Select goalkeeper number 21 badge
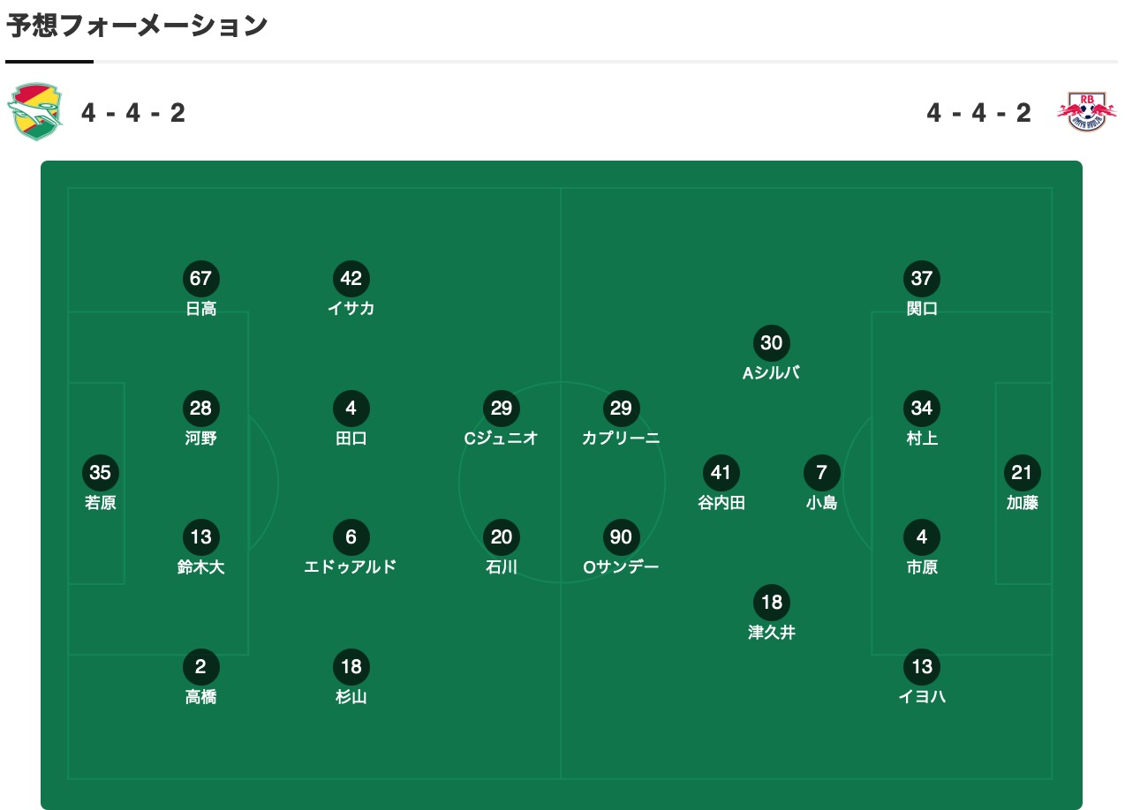Image resolution: width=1125 pixels, height=810 pixels. coord(1023,473)
